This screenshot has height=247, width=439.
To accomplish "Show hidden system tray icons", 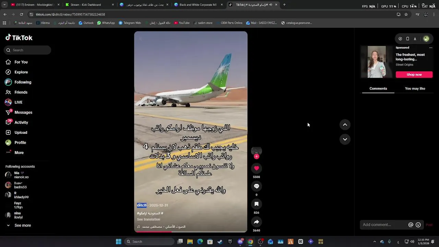I will coord(375,242).
